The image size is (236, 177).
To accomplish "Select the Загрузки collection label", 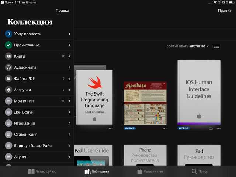I will point(22,90).
